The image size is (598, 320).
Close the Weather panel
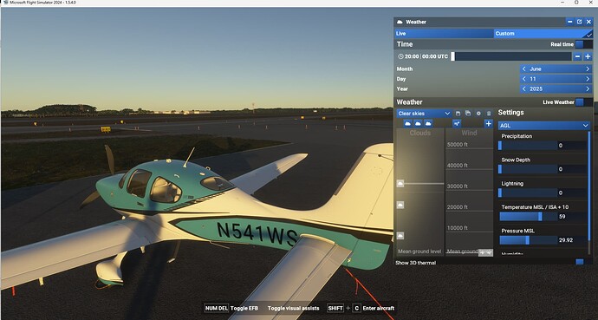tap(588, 22)
